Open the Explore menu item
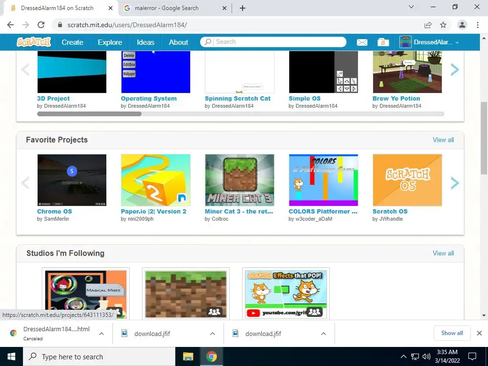488x366 pixels. pos(110,42)
